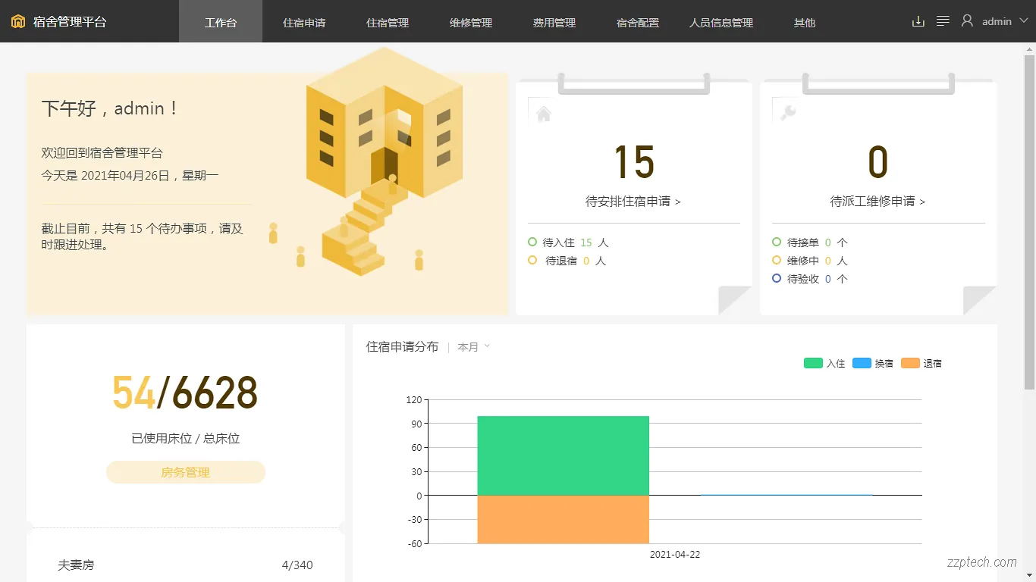Switch to the 住宿管理 tab

tap(388, 23)
